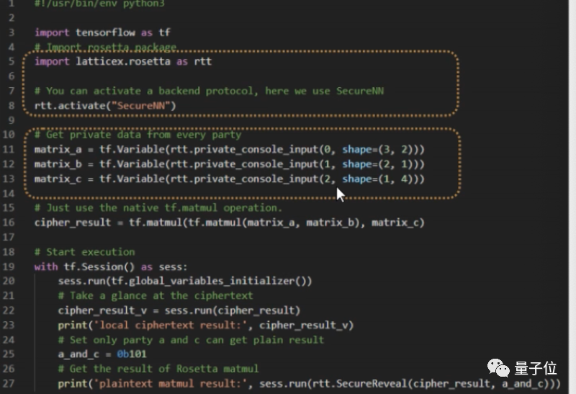This screenshot has height=394, width=576.
Task: Click the matrix_a variable definition line
Action: tap(230, 150)
